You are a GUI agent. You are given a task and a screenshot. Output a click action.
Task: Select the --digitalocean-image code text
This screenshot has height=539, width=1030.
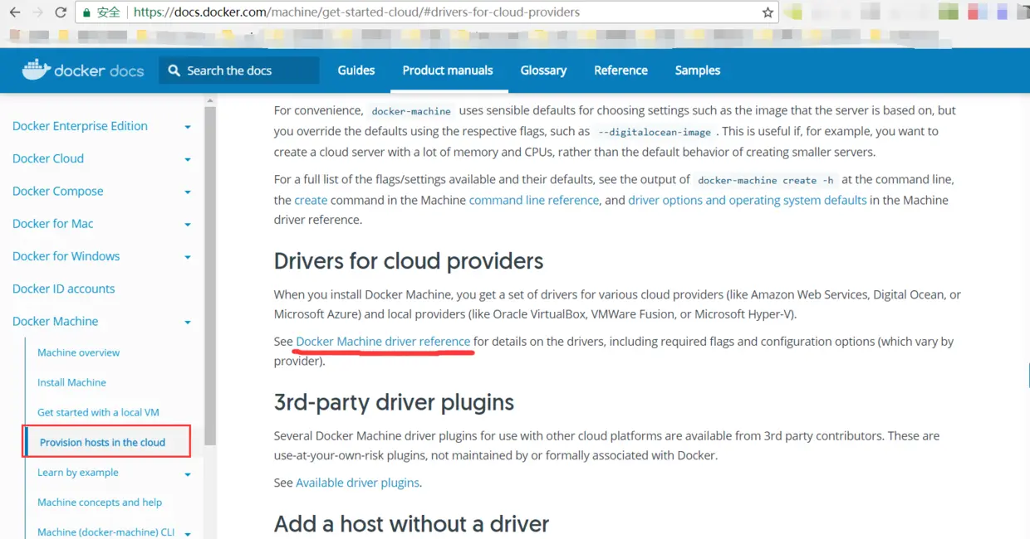click(x=655, y=132)
